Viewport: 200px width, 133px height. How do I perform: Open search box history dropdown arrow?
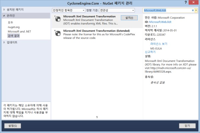(x=196, y=10)
